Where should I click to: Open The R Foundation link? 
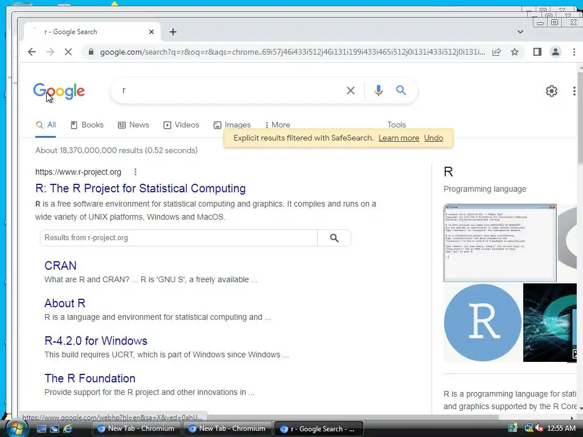pos(89,378)
